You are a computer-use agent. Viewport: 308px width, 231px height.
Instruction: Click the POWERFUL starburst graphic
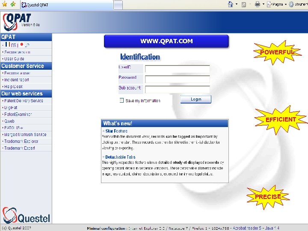pyautogui.click(x=277, y=53)
